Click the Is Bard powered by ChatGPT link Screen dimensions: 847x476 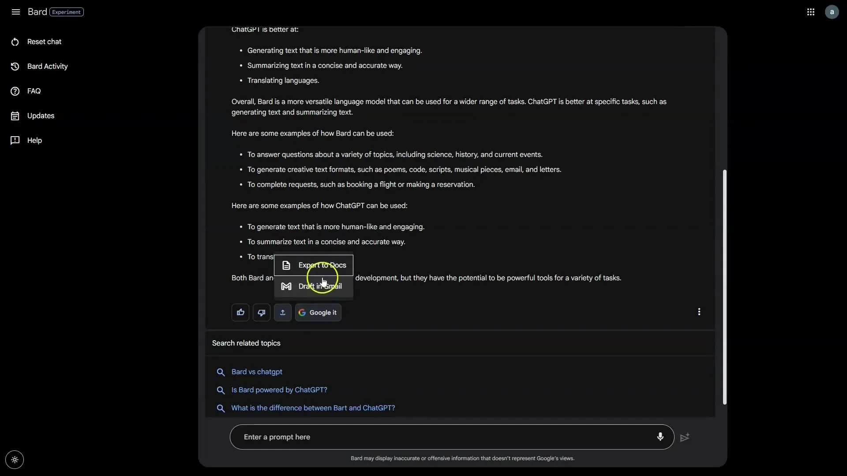point(279,390)
